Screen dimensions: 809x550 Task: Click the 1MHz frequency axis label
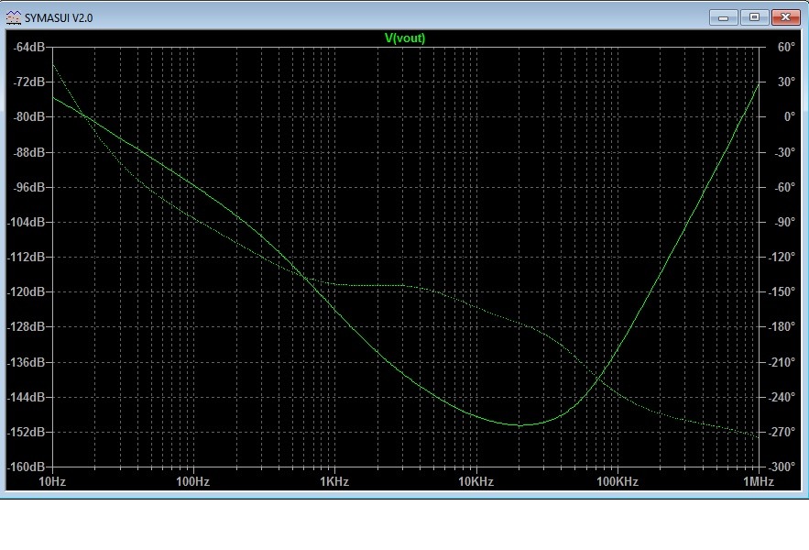[x=759, y=482]
